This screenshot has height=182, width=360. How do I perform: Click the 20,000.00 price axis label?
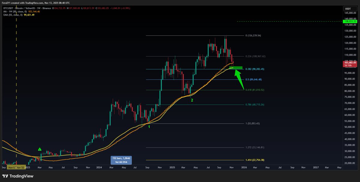point(350,163)
